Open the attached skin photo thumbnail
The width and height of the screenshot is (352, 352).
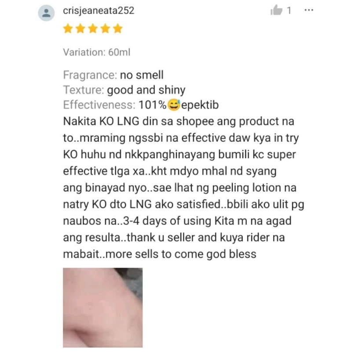tap(103, 308)
